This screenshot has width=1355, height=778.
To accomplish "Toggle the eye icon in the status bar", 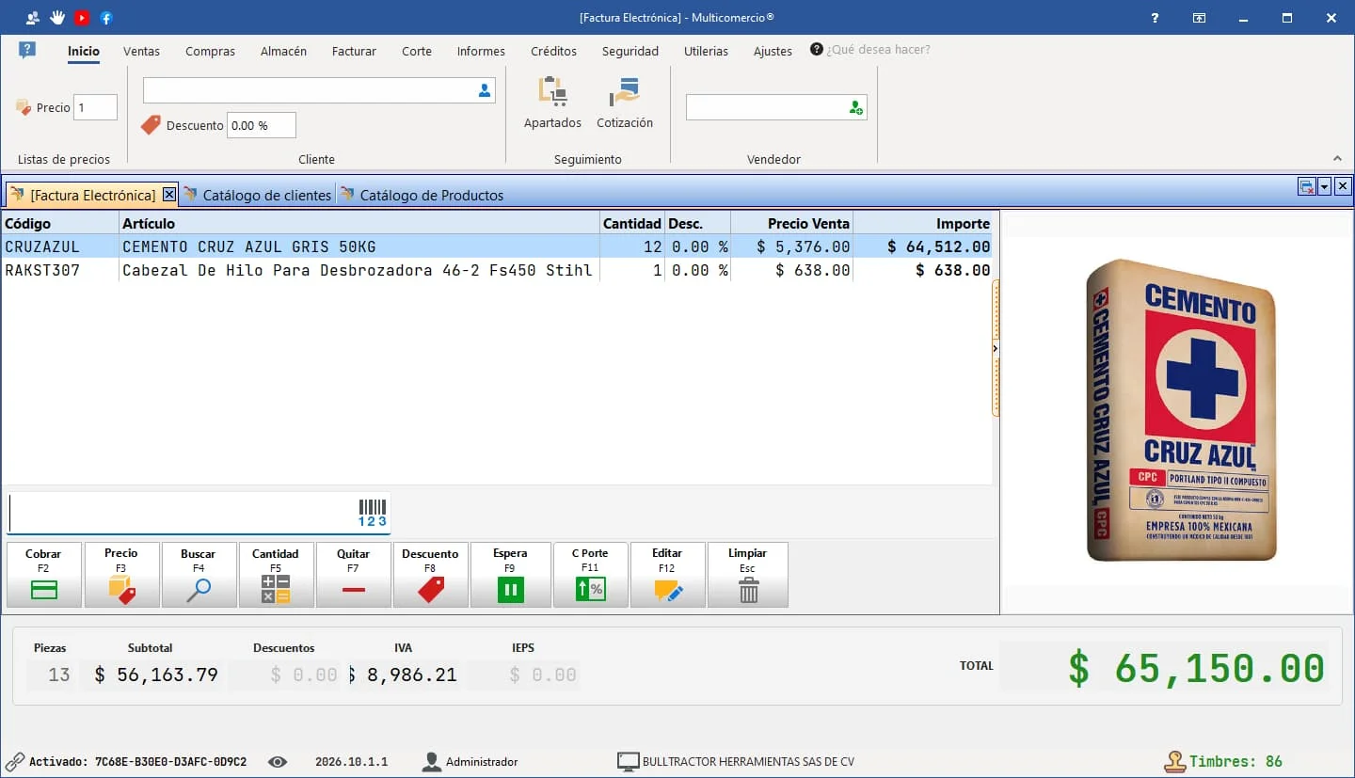I will point(278,762).
